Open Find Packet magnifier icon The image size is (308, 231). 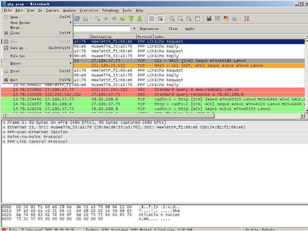[x=97, y=19]
